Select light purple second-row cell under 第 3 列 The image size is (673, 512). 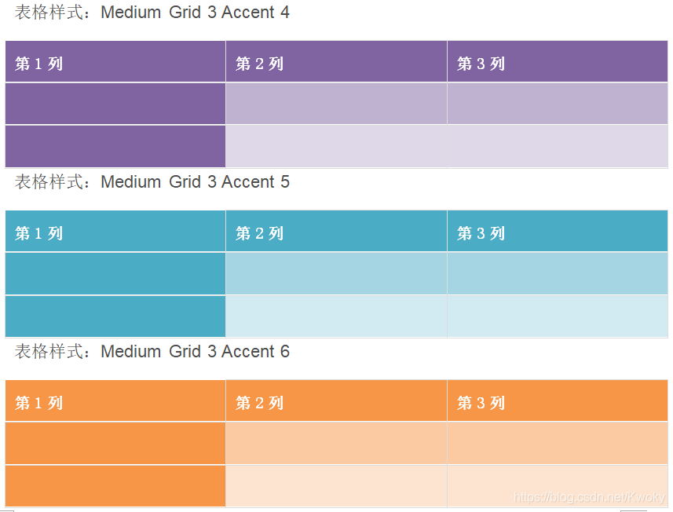[x=558, y=104]
